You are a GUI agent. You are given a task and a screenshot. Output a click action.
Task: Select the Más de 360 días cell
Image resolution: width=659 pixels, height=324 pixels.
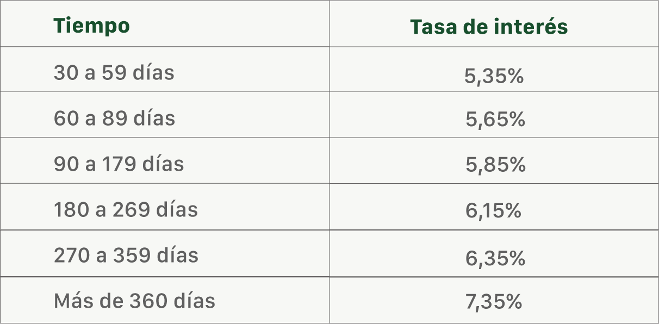(134, 301)
